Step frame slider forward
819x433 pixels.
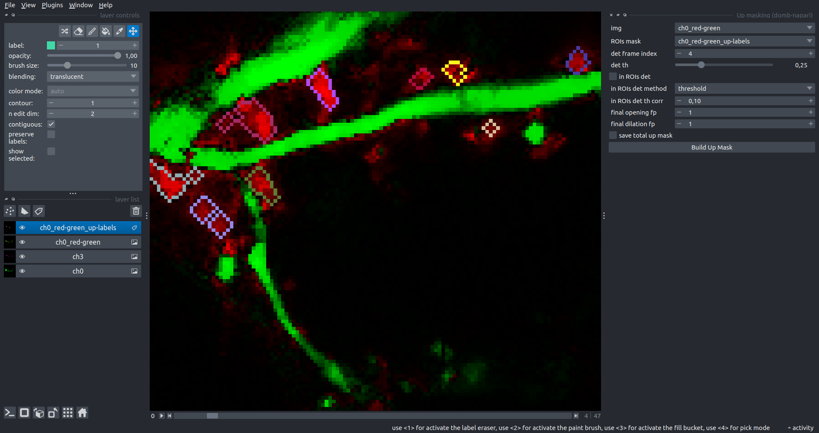click(x=576, y=416)
